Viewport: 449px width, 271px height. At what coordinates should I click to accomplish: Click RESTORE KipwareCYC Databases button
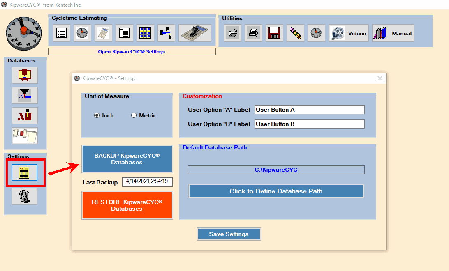point(127,205)
